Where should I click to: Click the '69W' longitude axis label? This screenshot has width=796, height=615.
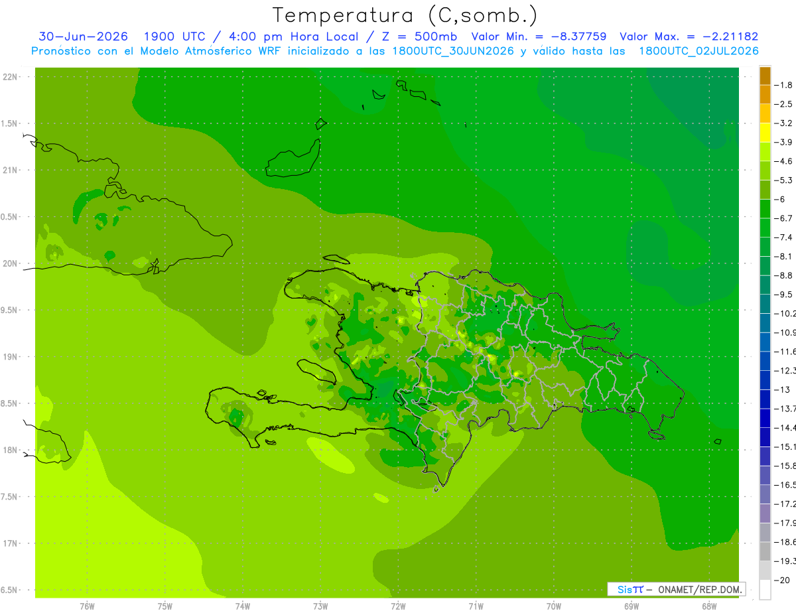click(x=631, y=606)
